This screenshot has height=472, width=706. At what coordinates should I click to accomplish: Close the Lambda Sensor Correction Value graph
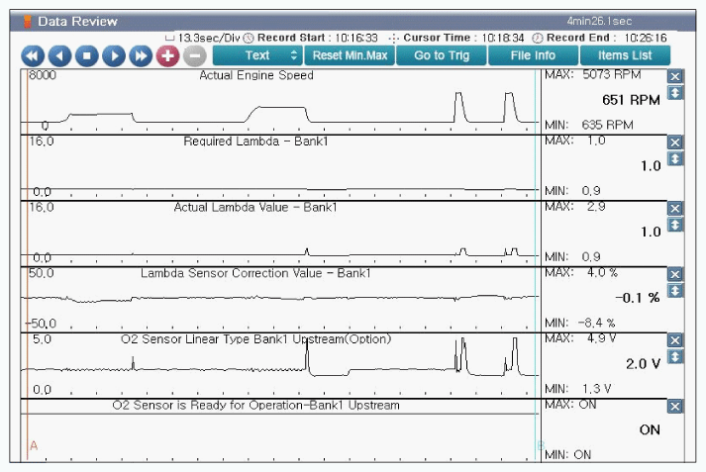tap(675, 274)
